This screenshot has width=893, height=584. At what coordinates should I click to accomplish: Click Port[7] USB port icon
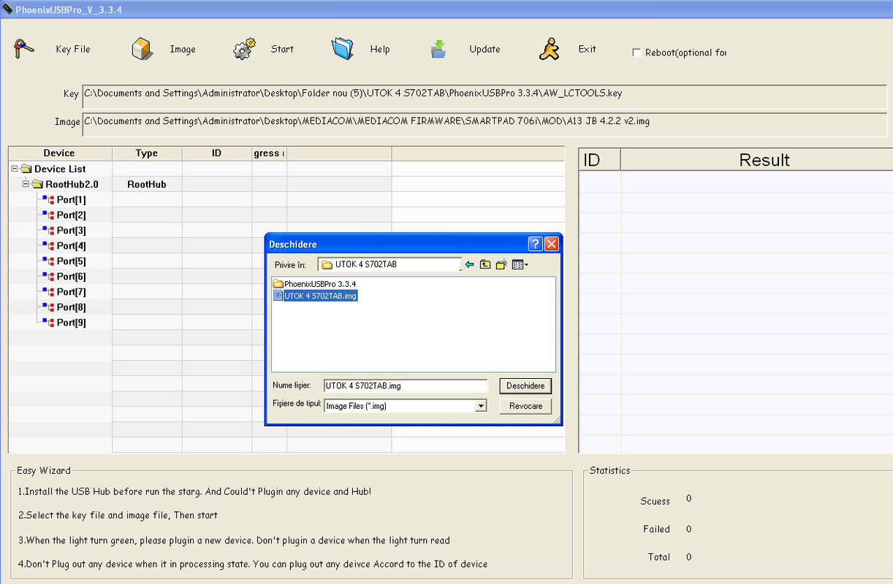click(48, 291)
